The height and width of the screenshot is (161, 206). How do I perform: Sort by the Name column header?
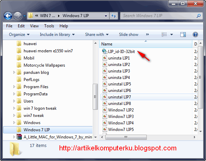pyautogui.click(x=146, y=44)
